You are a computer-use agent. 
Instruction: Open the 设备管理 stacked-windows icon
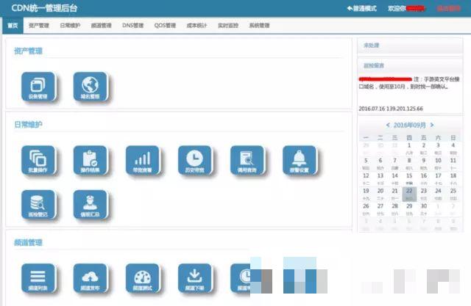point(38,87)
